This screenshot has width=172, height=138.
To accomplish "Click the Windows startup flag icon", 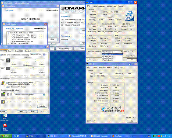I will [x=3, y=83].
